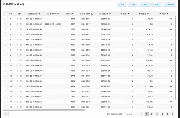The width and height of the screenshot is (180, 118).
Task: Click the previous page left chevron
Action: (141, 114)
